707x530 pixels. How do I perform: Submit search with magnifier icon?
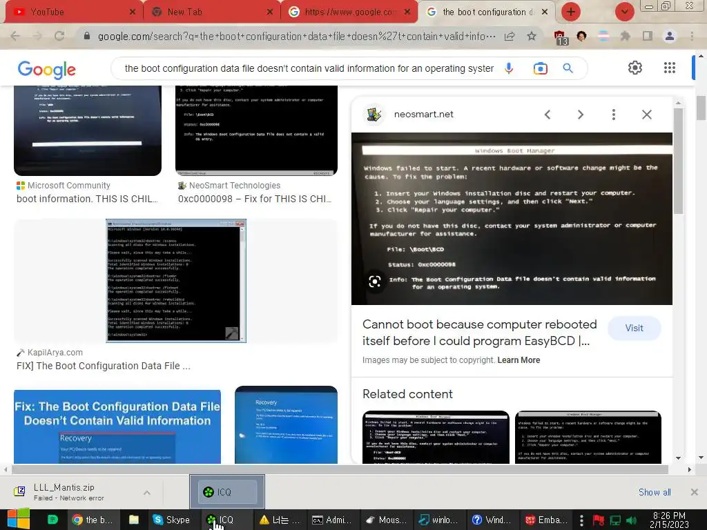coord(568,68)
